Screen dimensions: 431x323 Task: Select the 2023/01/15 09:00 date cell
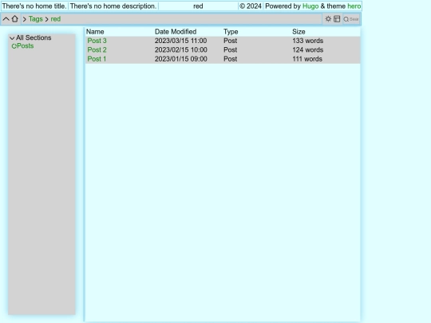tap(181, 59)
